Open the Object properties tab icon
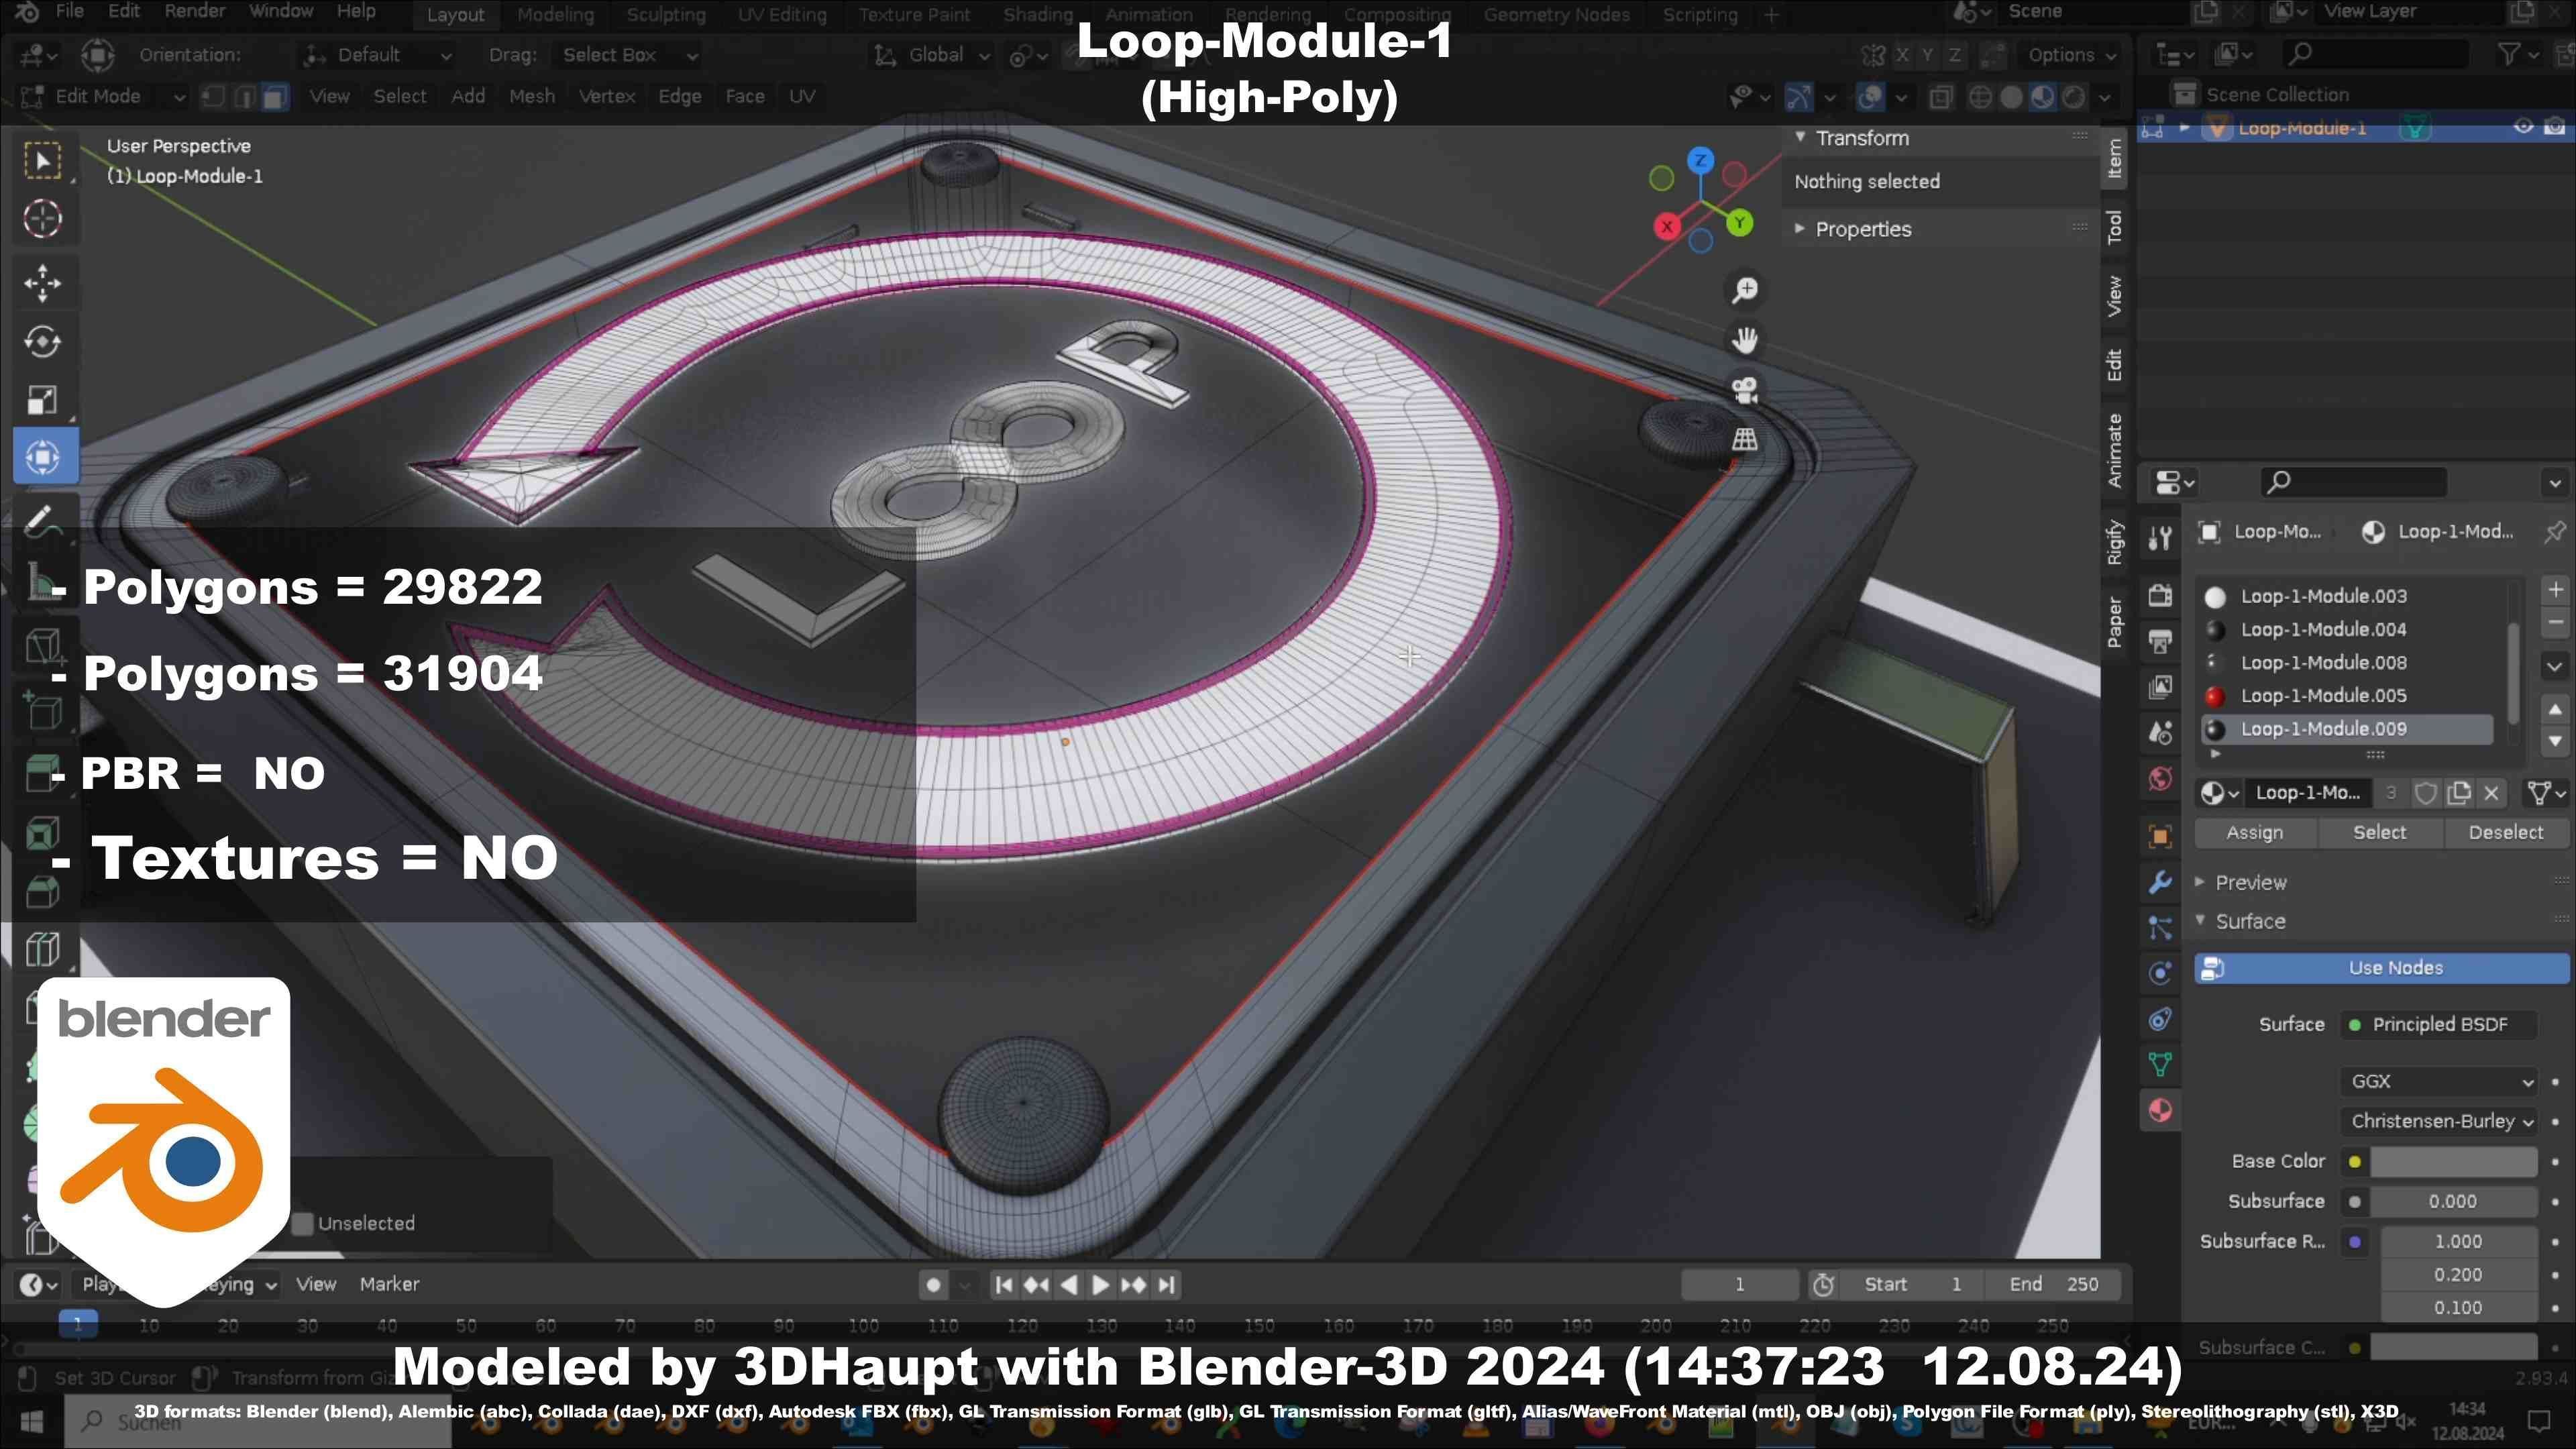The width and height of the screenshot is (2576, 1449). (x=2160, y=836)
